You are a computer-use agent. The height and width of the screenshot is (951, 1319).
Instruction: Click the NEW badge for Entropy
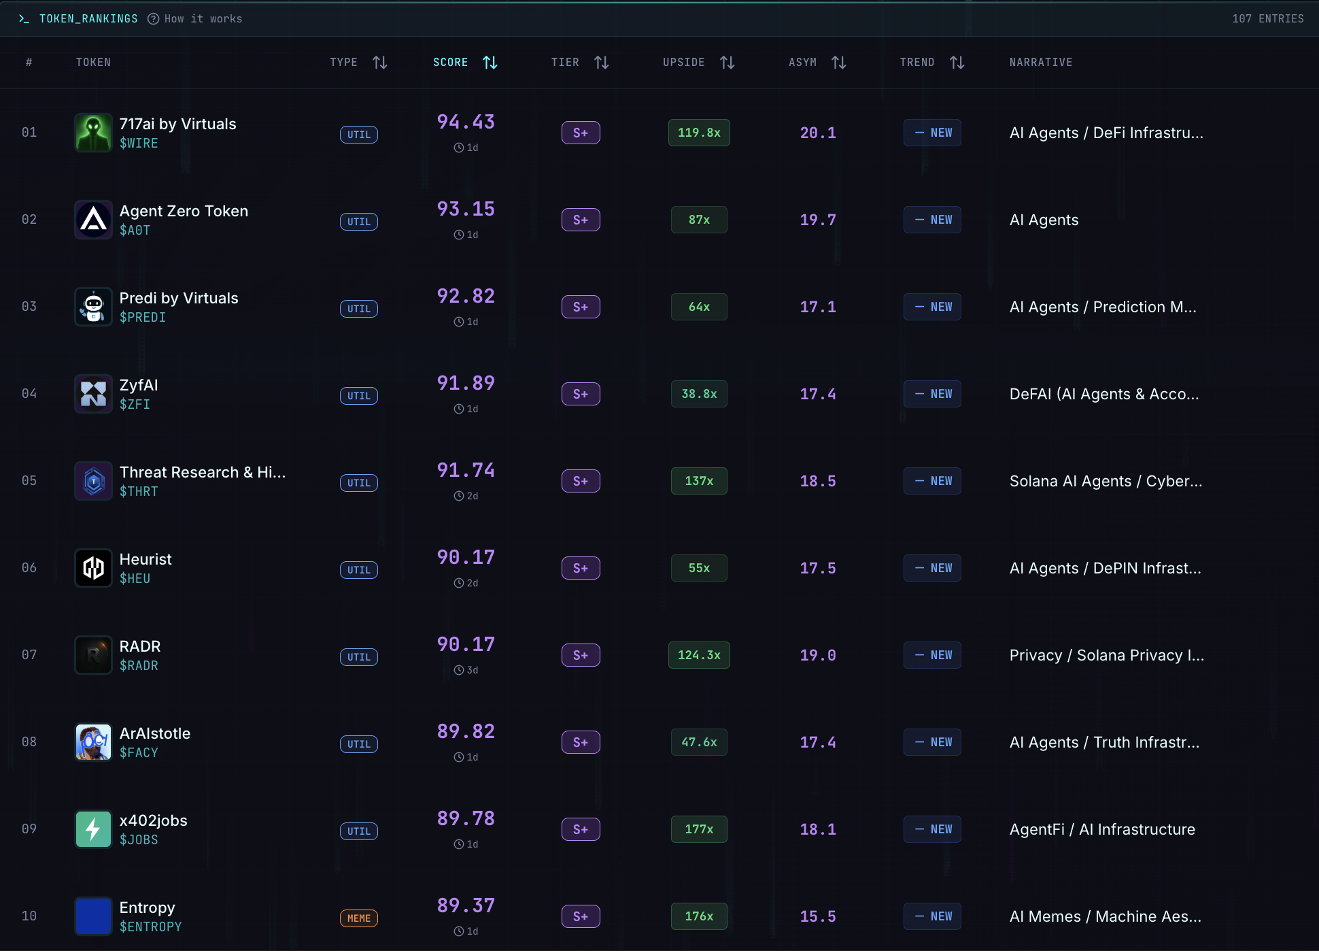pyautogui.click(x=932, y=916)
